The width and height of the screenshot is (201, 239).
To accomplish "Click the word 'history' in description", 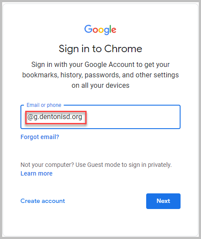I will [72, 75].
